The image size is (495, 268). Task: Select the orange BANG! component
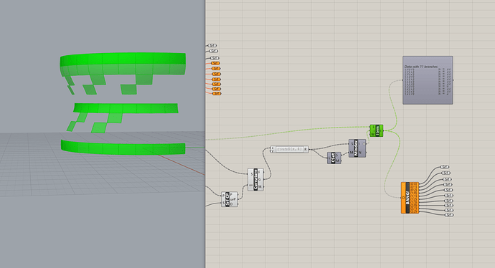coord(410,198)
